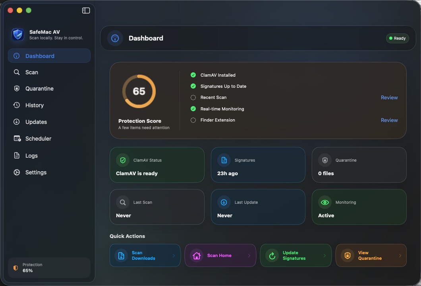Click the chevron on Scan Home action
Screen dimensions: 421x286
(x=249, y=256)
